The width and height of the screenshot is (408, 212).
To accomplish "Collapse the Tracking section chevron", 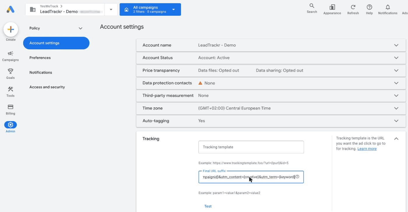I will click(x=396, y=139).
